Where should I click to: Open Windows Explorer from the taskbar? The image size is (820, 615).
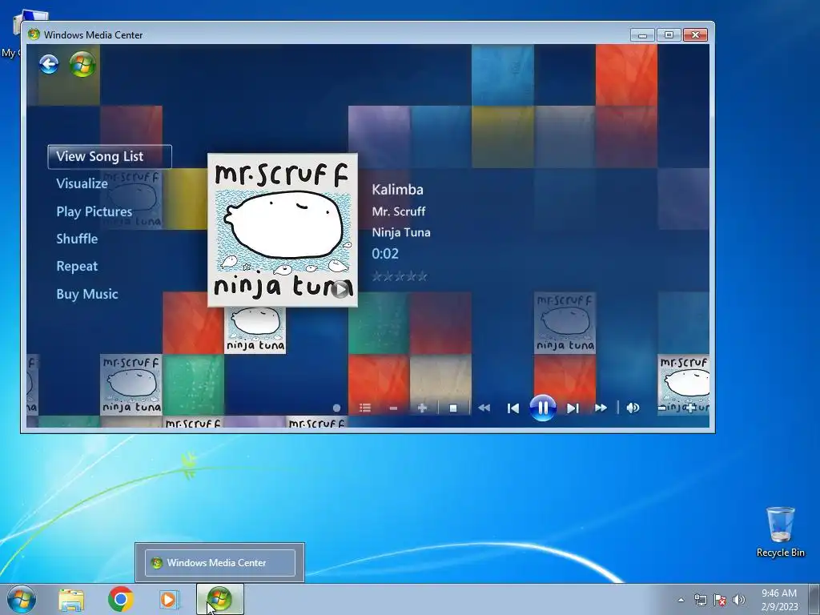71,600
